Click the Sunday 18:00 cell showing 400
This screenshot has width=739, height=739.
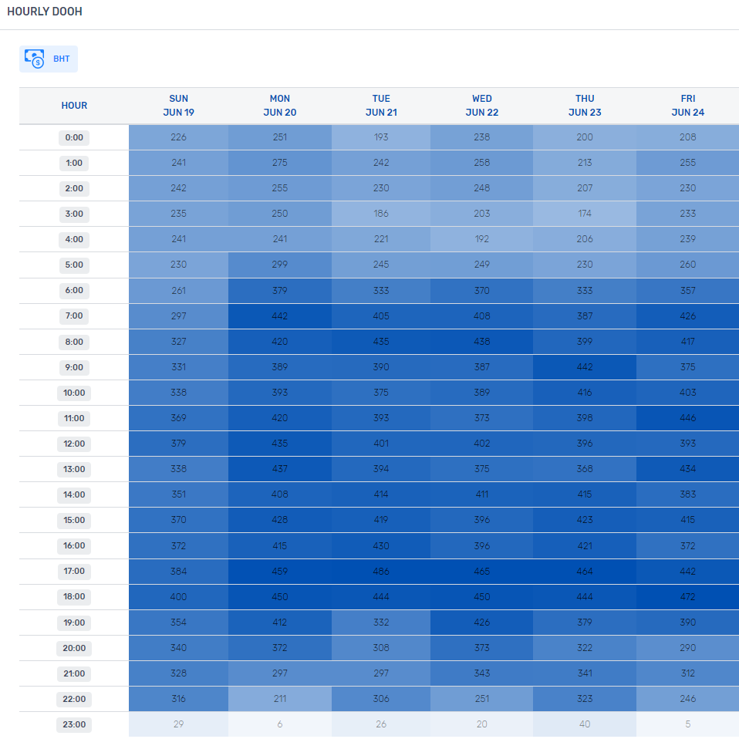pos(179,596)
